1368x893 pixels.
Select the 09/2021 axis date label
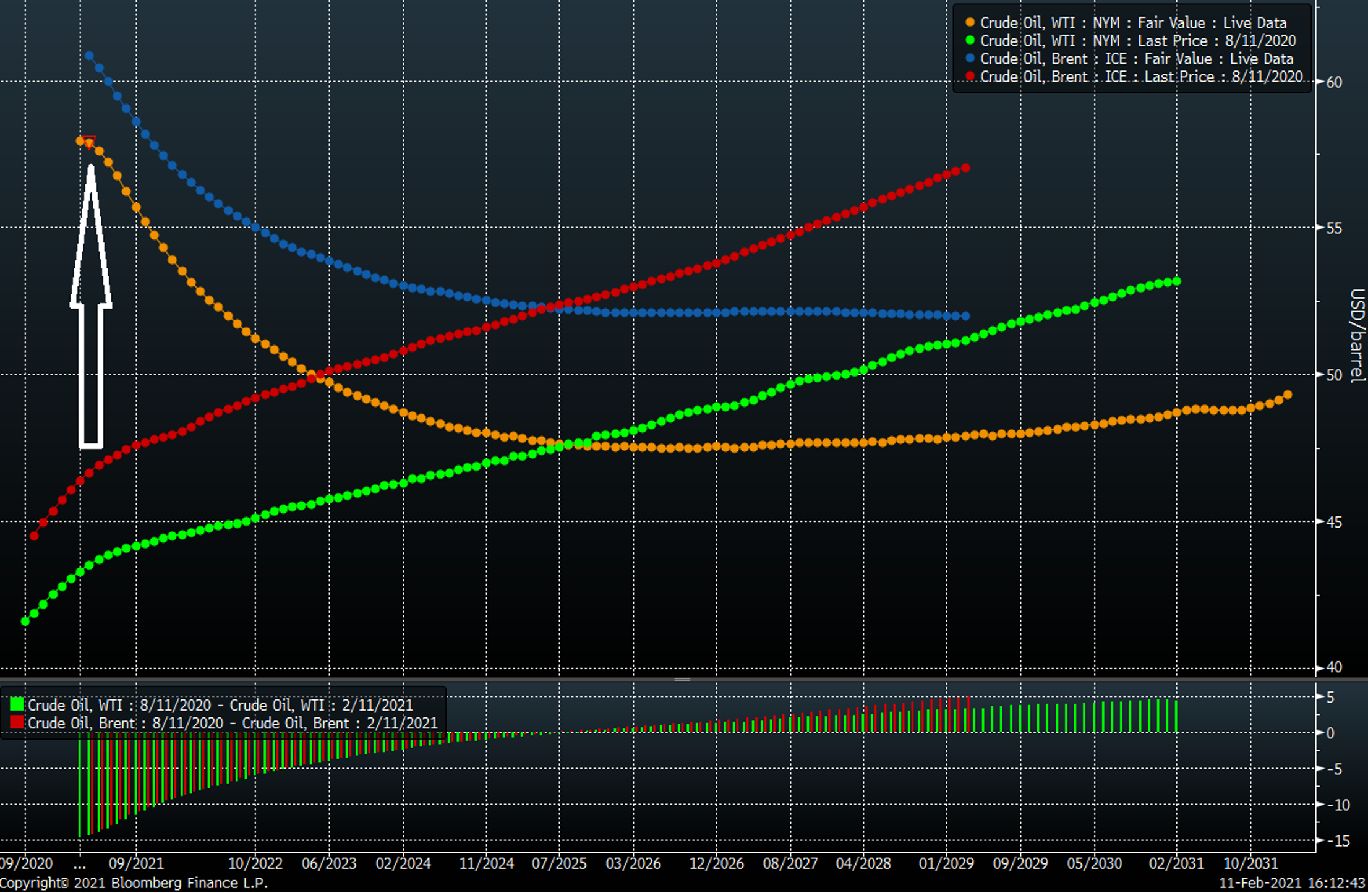coord(137,862)
